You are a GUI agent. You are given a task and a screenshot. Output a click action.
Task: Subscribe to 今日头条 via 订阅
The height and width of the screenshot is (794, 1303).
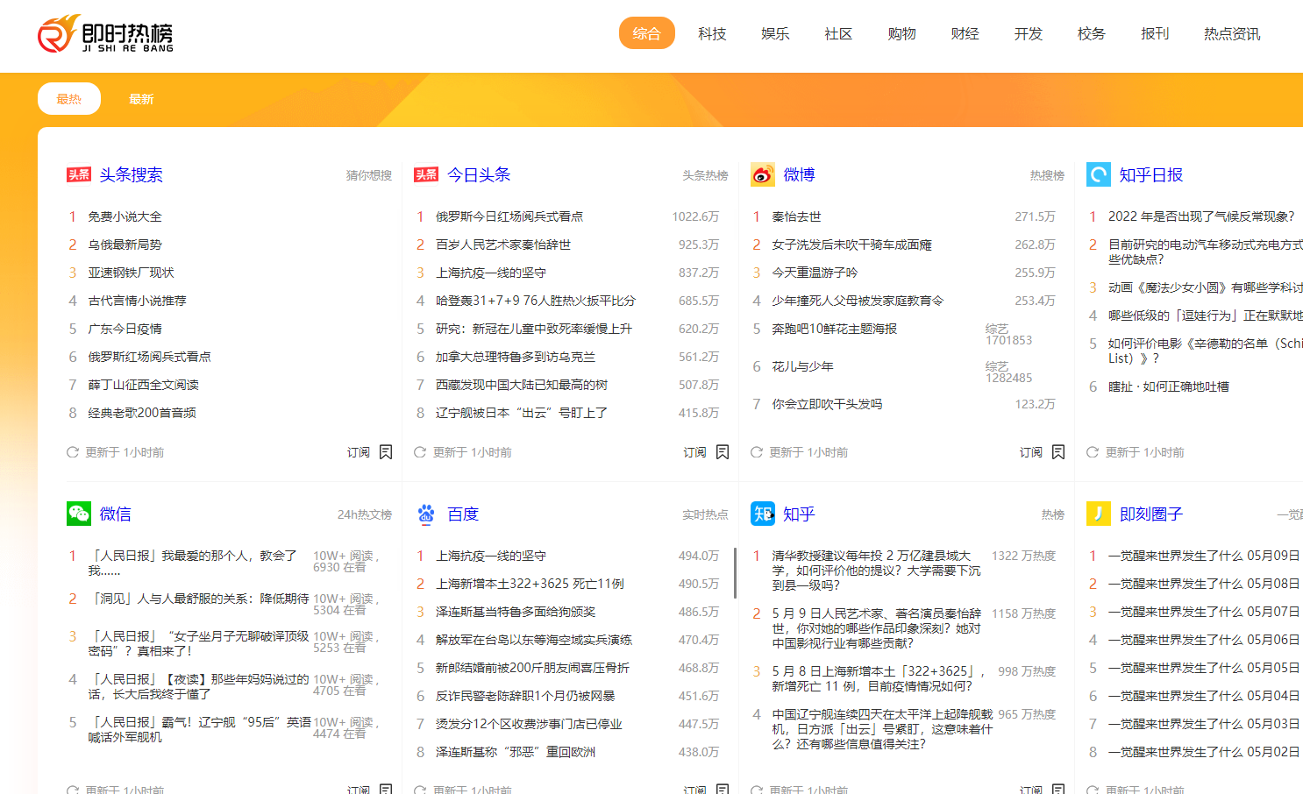(x=695, y=452)
